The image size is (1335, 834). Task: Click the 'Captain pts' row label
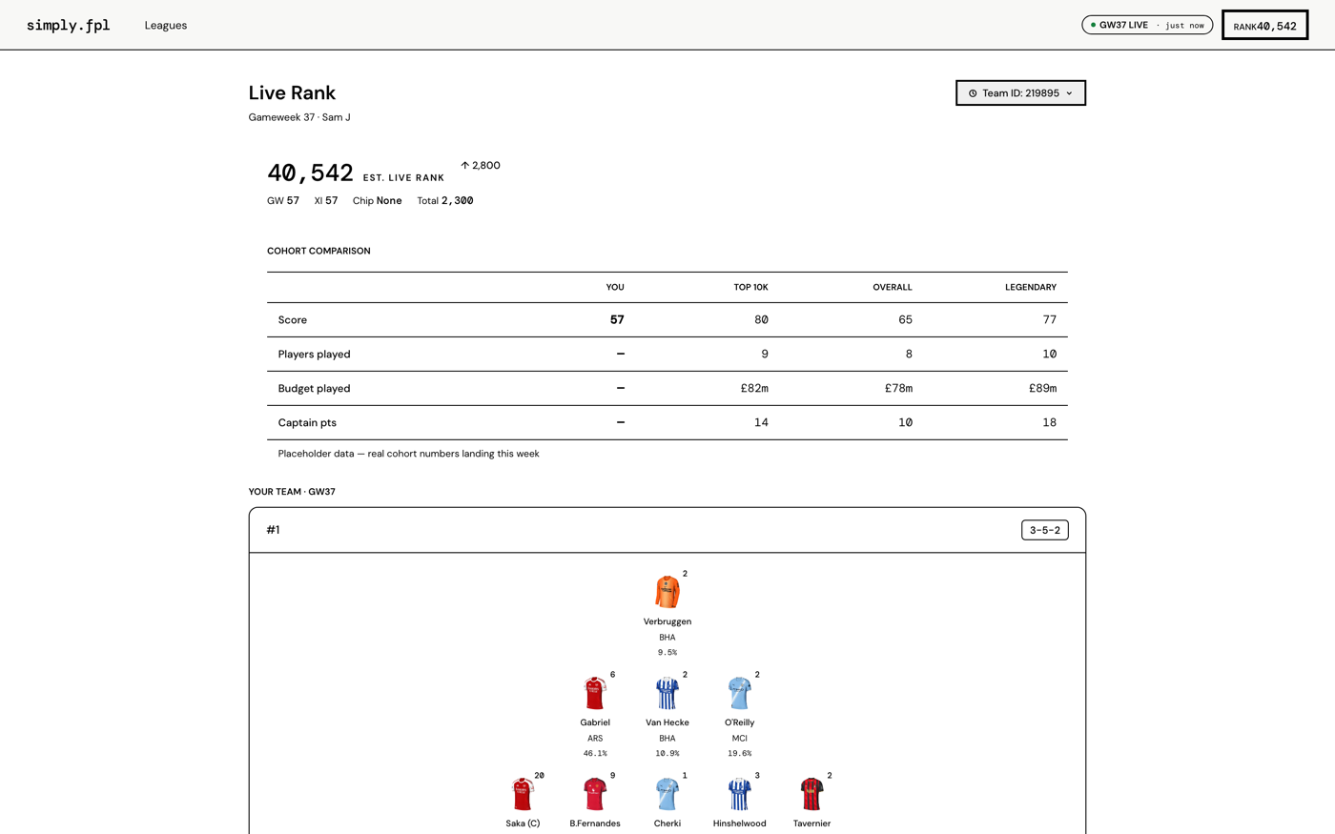click(307, 423)
